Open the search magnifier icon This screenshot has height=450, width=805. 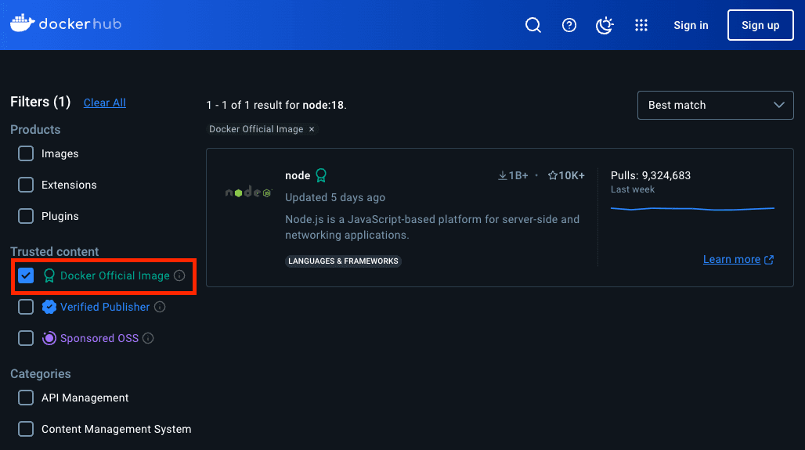tap(533, 25)
